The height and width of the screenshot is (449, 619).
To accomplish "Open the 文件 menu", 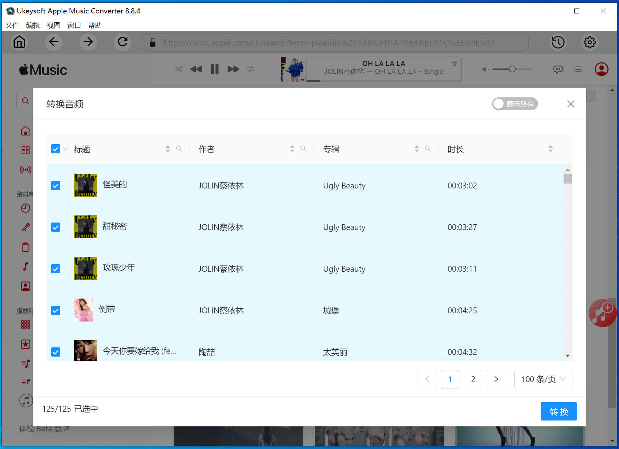I will [12, 25].
